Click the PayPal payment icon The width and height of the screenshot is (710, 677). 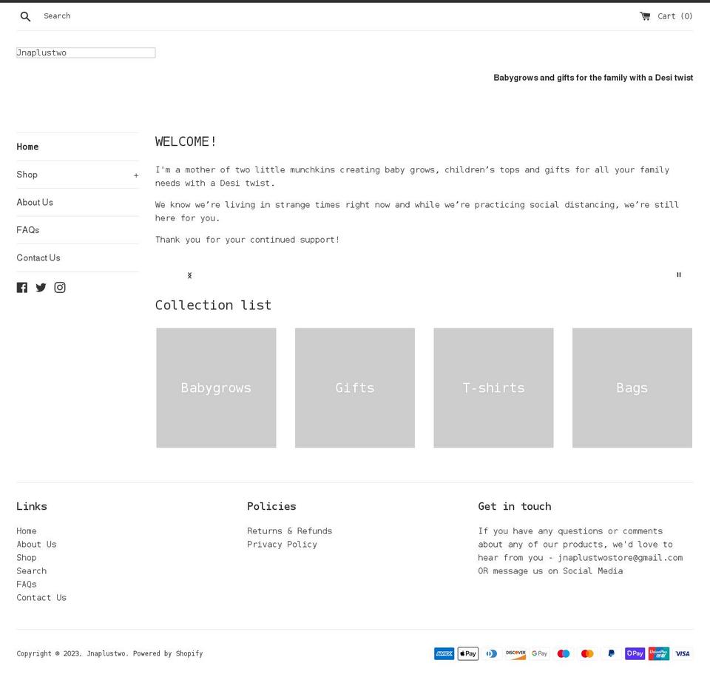click(611, 653)
